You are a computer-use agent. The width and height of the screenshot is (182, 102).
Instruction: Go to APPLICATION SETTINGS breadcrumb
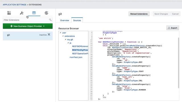tap(15, 5)
